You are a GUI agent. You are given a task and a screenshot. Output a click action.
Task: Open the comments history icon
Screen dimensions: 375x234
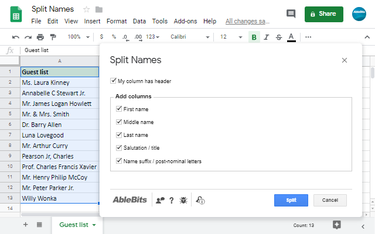291,14
